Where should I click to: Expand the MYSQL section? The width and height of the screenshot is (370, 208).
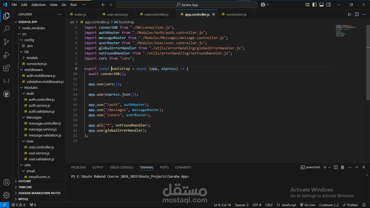tap(40, 199)
